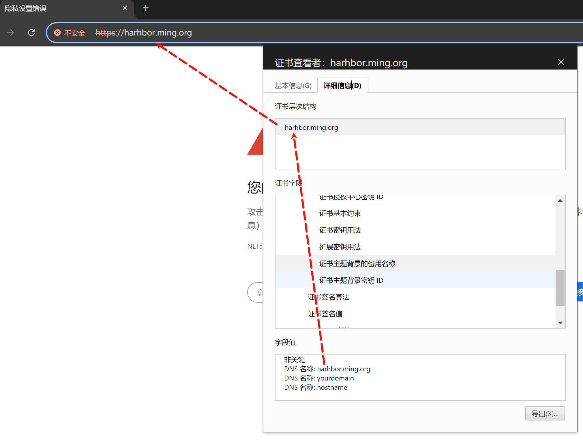Click scroll down arrow in certificate fields
Image resolution: width=583 pixels, height=448 pixels.
(560, 323)
